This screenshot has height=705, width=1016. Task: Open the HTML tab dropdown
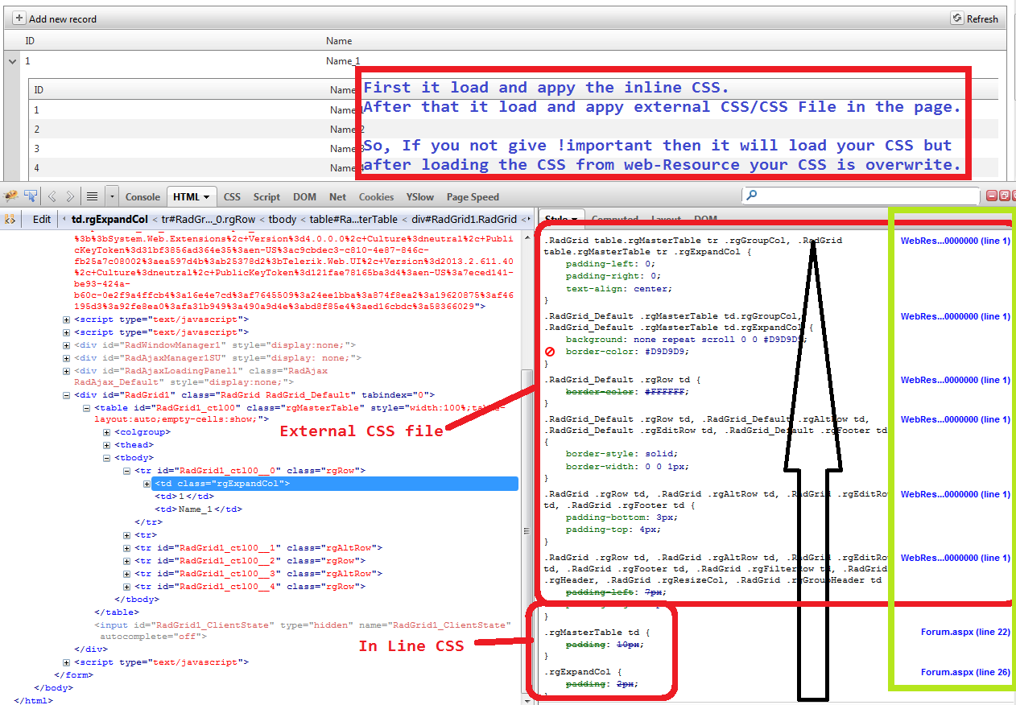point(207,196)
